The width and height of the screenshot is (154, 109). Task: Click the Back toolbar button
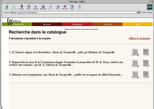7,7
